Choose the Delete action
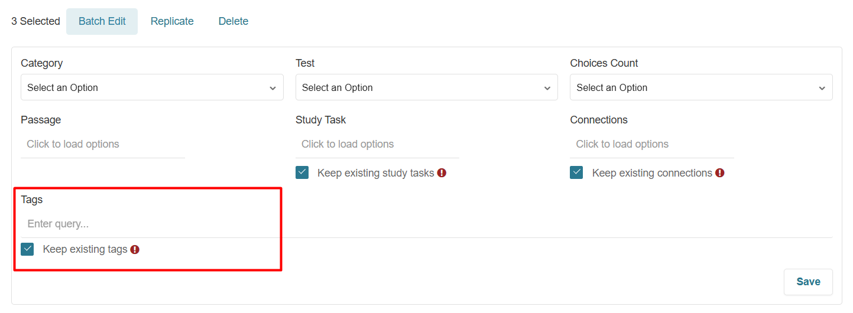This screenshot has height=313, width=853. (233, 21)
